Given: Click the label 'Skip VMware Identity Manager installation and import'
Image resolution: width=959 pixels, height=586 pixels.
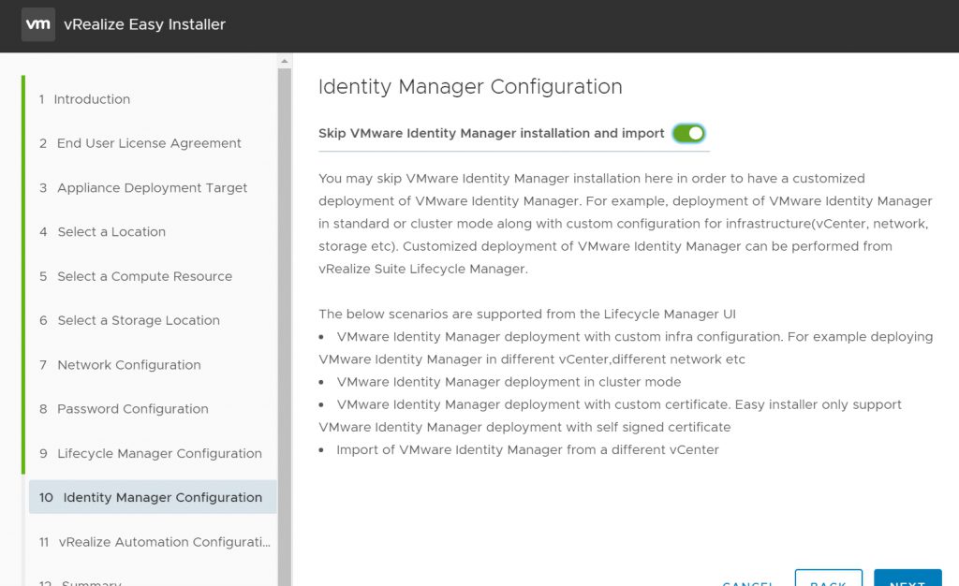Looking at the screenshot, I should coord(491,133).
